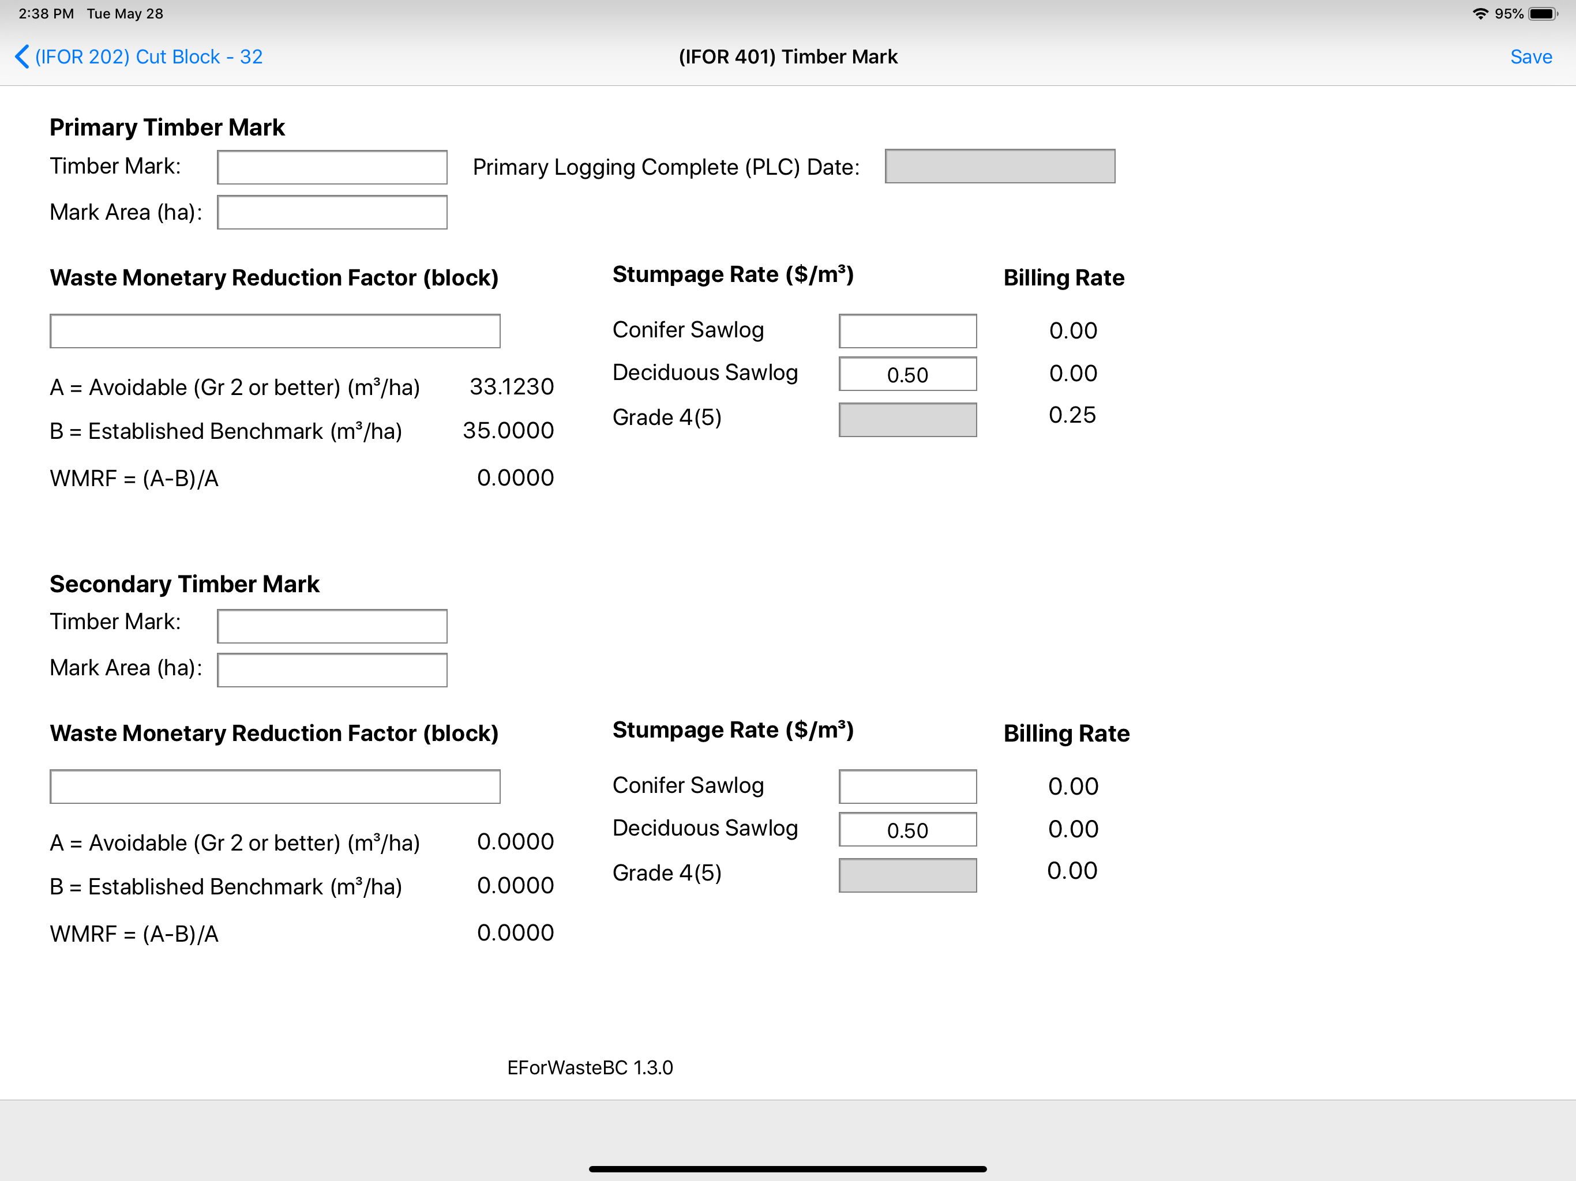The image size is (1576, 1181).
Task: Focus the Secondary Timber Mark field
Action: (332, 626)
